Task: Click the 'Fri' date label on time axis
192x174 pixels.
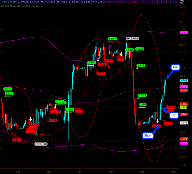Action: click(x=80, y=172)
